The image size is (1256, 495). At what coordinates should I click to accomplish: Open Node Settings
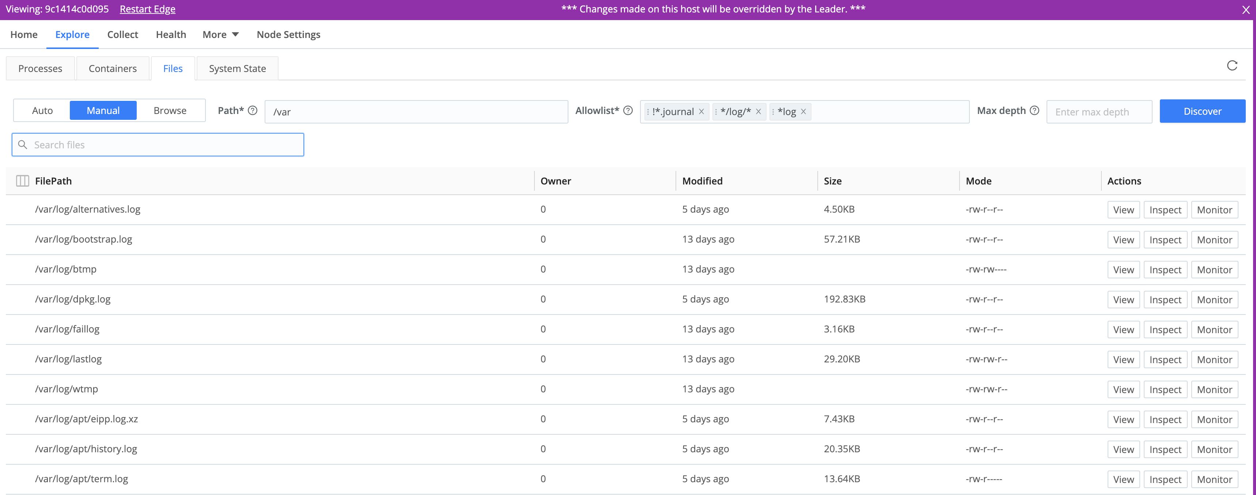pyautogui.click(x=288, y=35)
